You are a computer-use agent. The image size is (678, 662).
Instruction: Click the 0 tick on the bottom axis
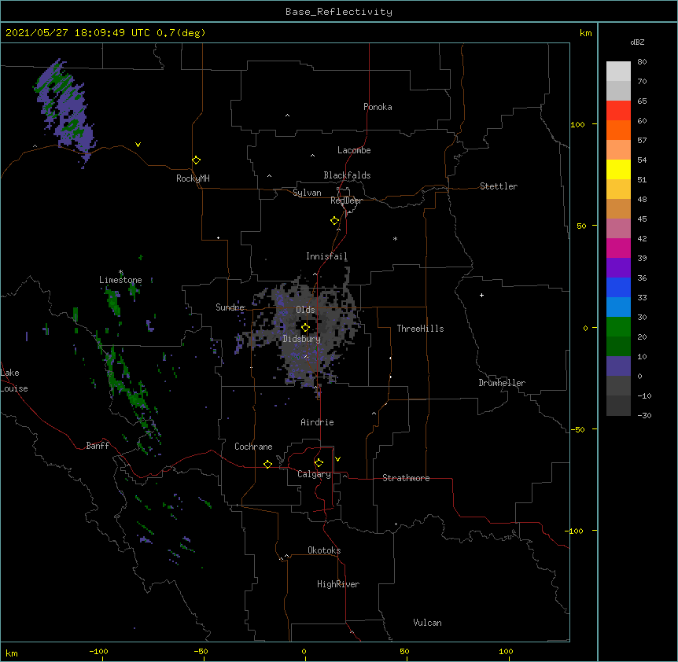(x=304, y=651)
